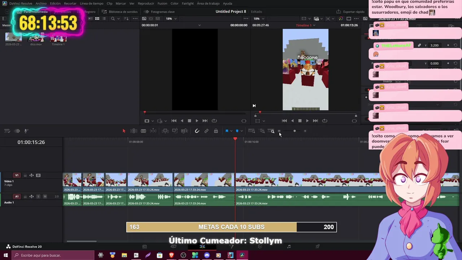Open the Línea de tiempo menu
This screenshot has height=260, width=462.
click(91, 3)
